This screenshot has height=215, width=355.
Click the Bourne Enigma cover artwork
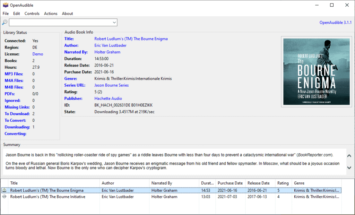tap(316, 71)
